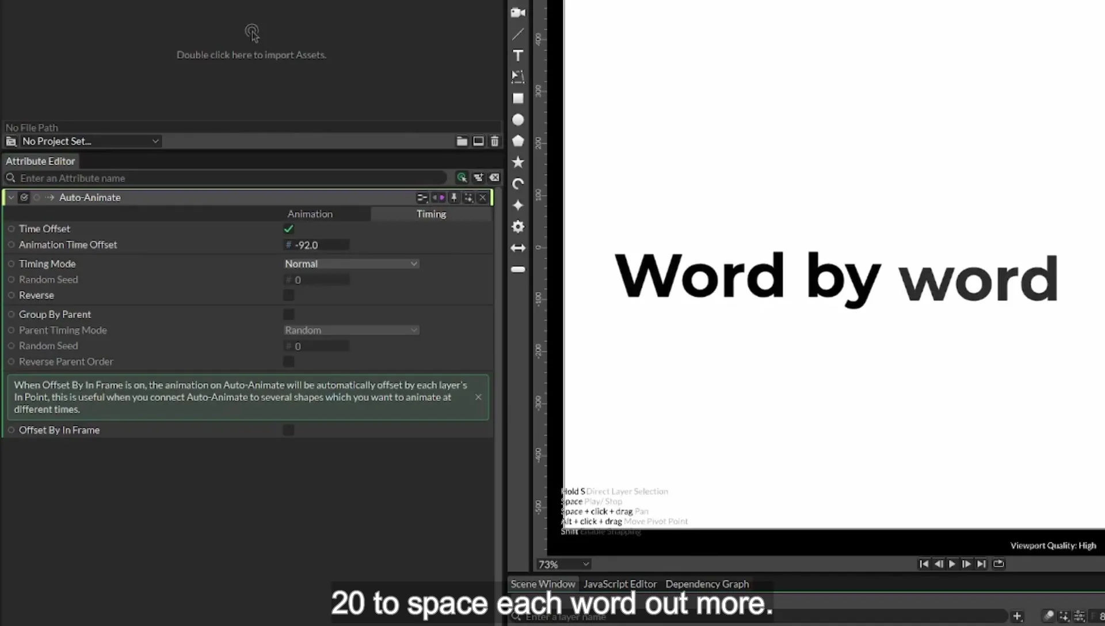Click the clear-filter icon beside attribute search

[x=494, y=178]
